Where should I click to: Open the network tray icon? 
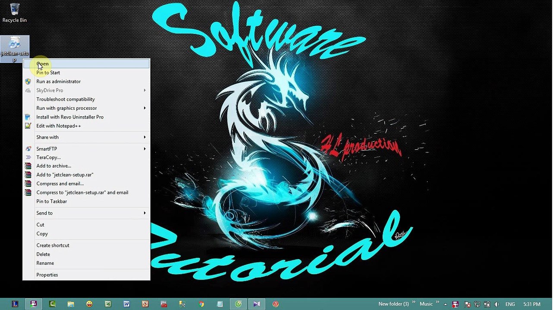477,304
